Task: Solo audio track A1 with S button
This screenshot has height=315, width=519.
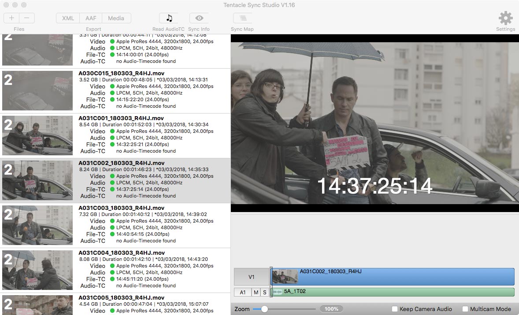Action: tap(264, 292)
